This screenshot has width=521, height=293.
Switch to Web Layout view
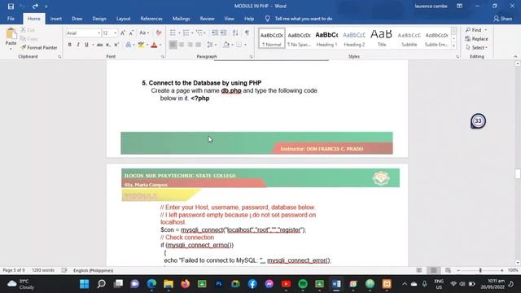[x=448, y=270]
